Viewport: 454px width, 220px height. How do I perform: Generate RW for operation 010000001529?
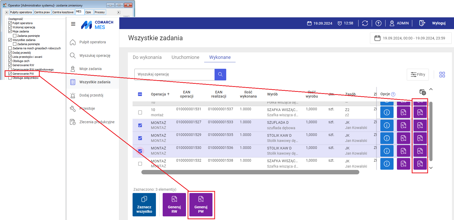pyautogui.click(x=403, y=138)
